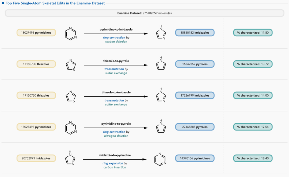This screenshot has width=289, height=177.
Task: Click imidazole product structure beside 15850182 imidazoles
Action: 161,33
